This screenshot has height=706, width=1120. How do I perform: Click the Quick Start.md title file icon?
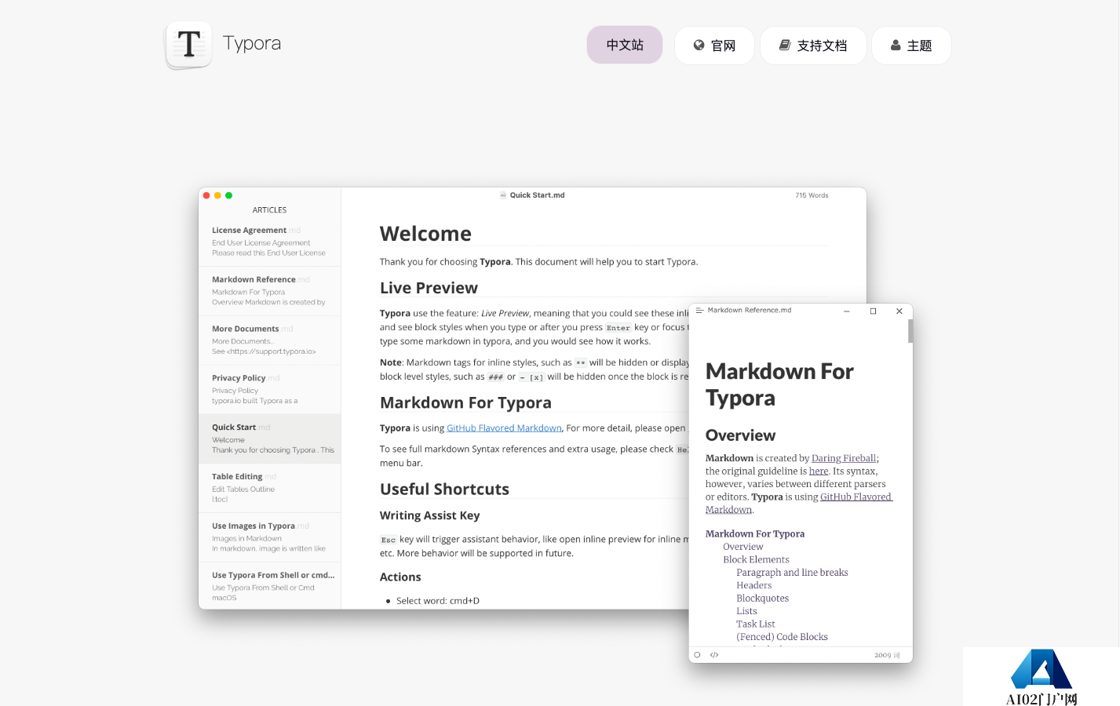503,195
